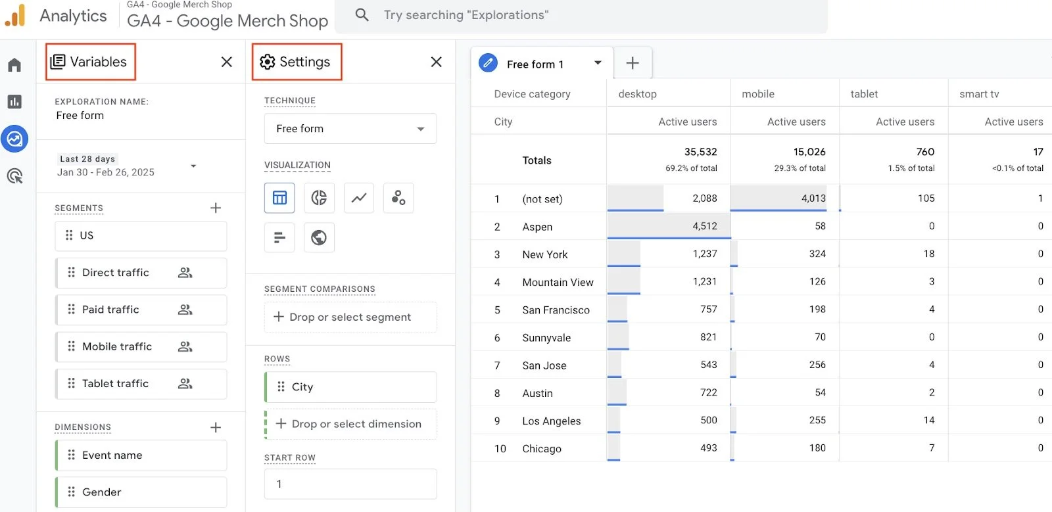Select the Gender dimension

tap(141, 492)
